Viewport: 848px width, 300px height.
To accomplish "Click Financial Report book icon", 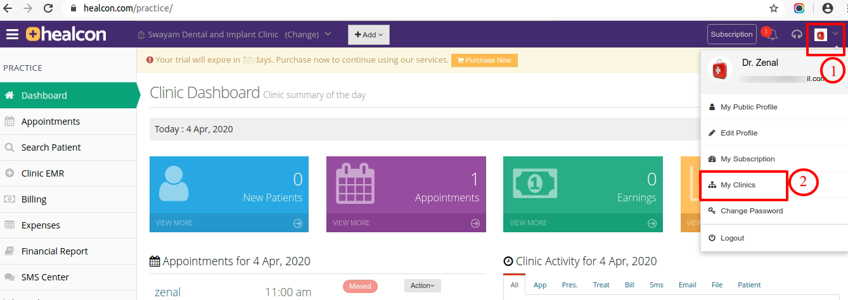I will (10, 251).
